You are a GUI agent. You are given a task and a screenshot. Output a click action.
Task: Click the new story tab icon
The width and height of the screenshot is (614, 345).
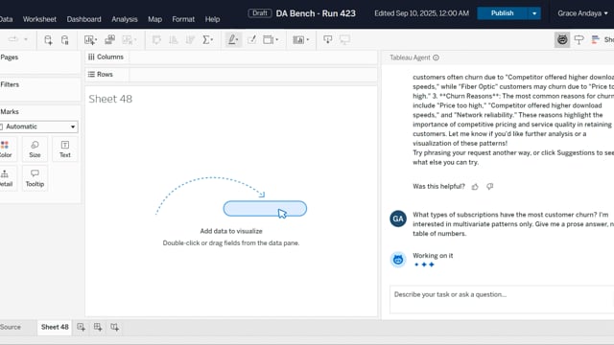(115, 327)
